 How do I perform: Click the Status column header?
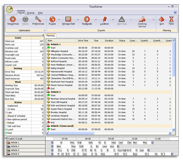(x=122, y=41)
